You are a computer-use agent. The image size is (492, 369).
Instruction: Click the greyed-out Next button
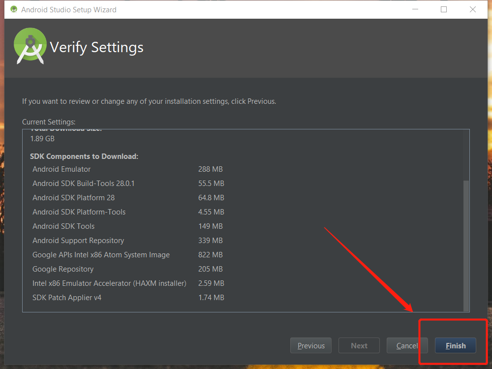[359, 345]
